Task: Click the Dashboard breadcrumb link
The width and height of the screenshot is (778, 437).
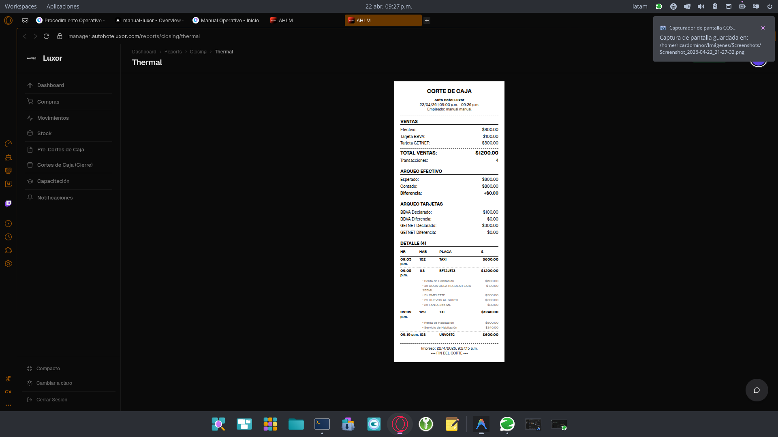Action: tap(144, 52)
